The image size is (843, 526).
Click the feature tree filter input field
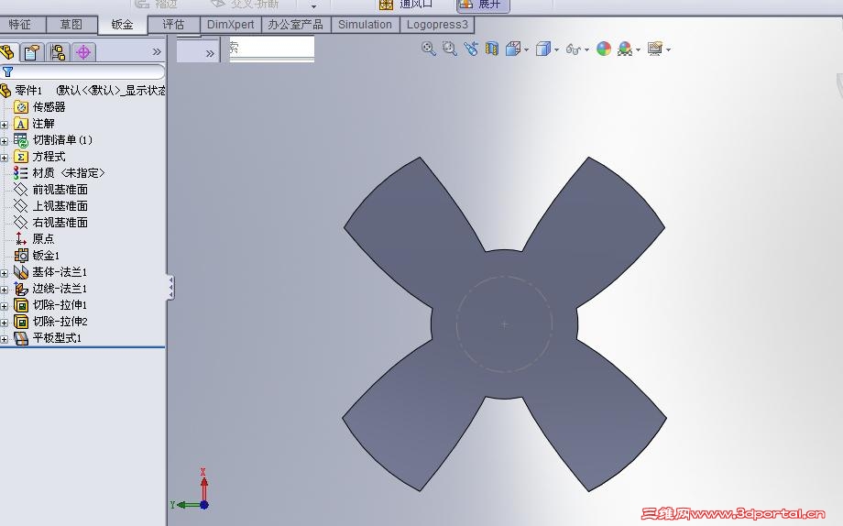(82, 71)
